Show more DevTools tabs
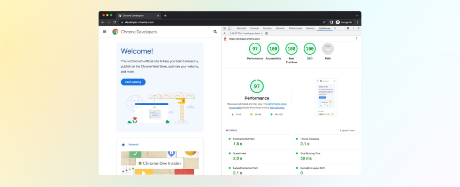 (x=335, y=29)
